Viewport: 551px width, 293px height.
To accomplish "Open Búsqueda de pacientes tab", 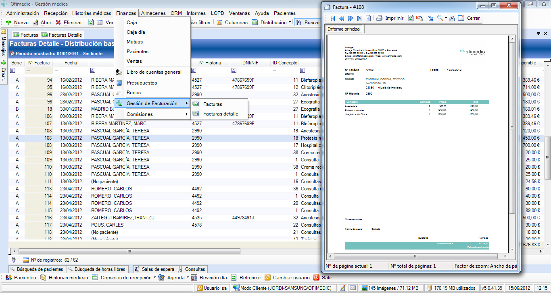I will pyautogui.click(x=38, y=269).
